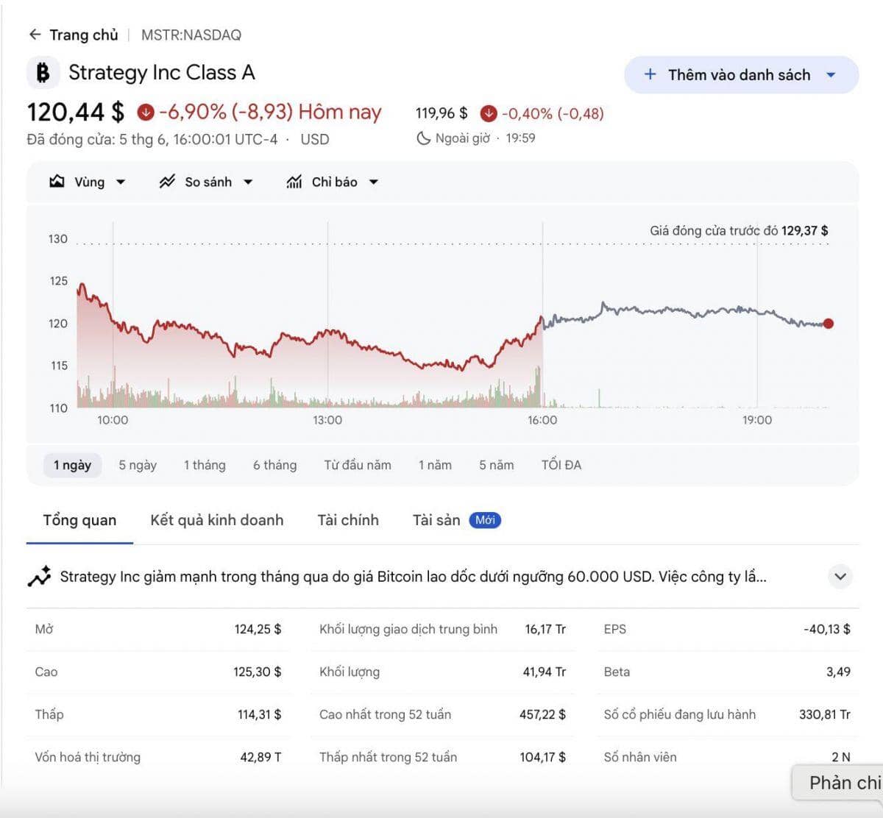The width and height of the screenshot is (883, 818).
Task: Click Giá đóng cửa trước đó 129,37 $ label
Action: click(739, 231)
